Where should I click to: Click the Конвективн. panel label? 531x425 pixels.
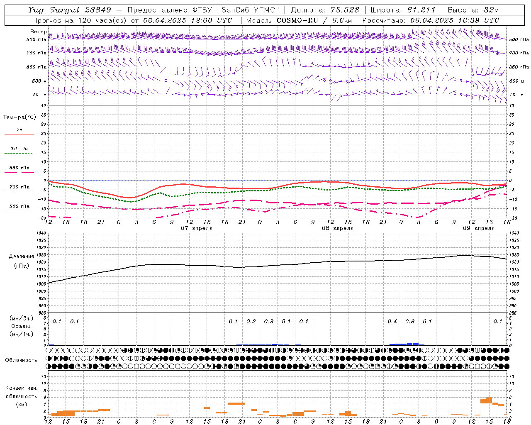[22, 388]
